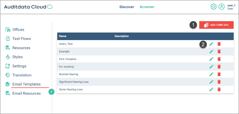
Task: Click the Translation globe icon
Action: click(8, 75)
